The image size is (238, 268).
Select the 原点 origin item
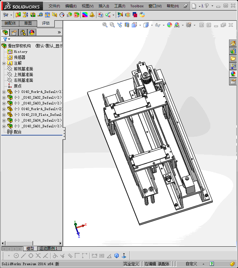coord(17,86)
